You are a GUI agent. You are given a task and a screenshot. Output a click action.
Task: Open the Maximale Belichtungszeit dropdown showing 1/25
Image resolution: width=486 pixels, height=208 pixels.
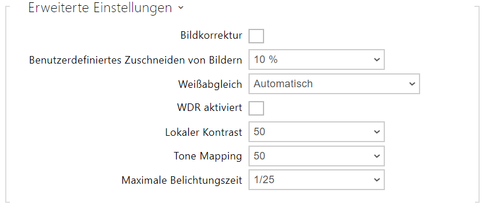[x=317, y=180]
